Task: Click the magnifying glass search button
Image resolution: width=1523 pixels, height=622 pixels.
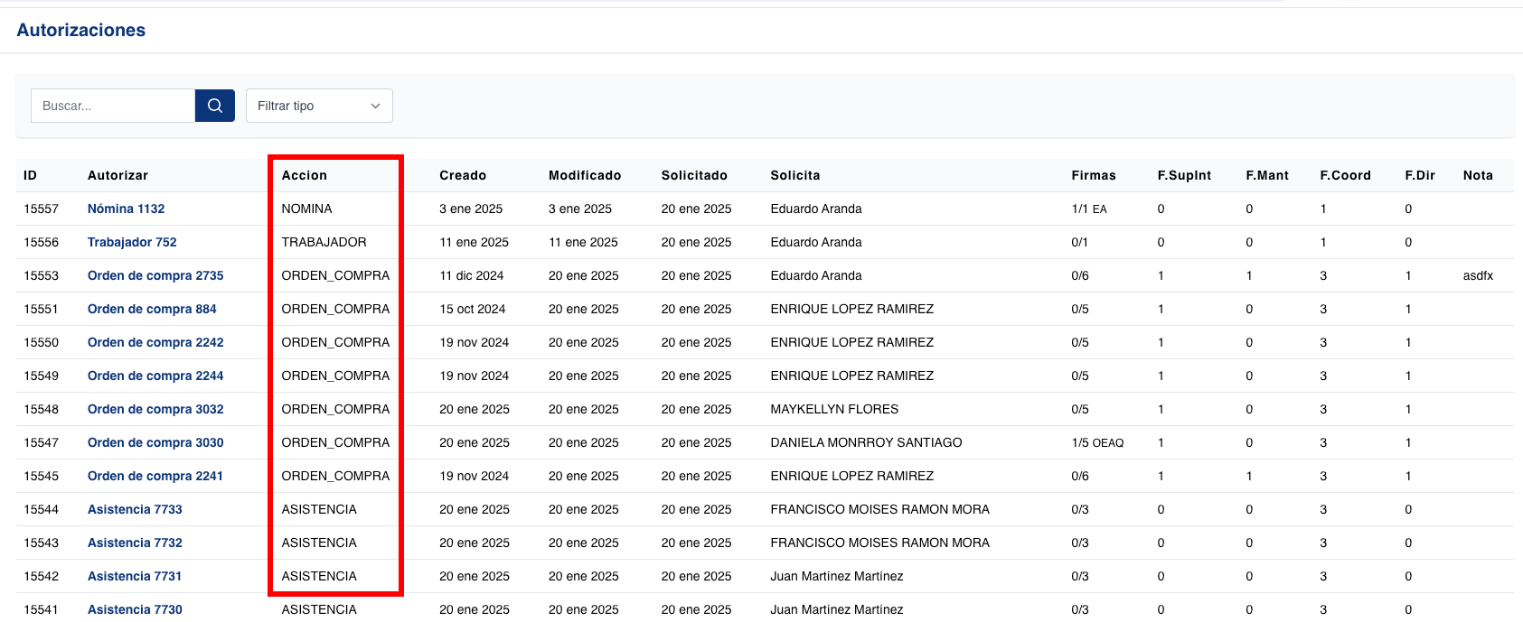Action: (x=215, y=106)
